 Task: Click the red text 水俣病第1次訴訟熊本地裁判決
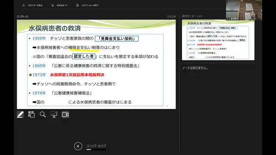(77, 75)
